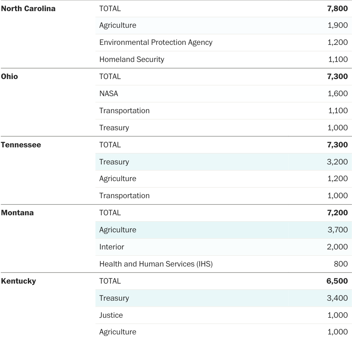Click the 1,600 NASA value
The height and width of the screenshot is (340, 352).
(x=338, y=94)
